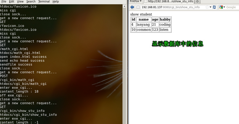Click the site identity icon in address bar

138,7
